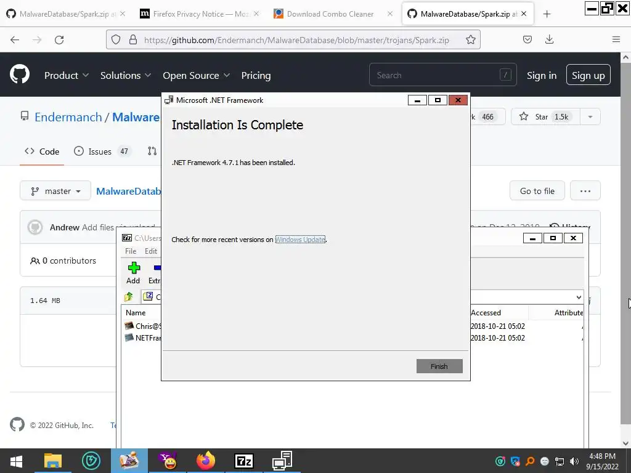
Task: Expand the Product menu
Action: point(67,75)
